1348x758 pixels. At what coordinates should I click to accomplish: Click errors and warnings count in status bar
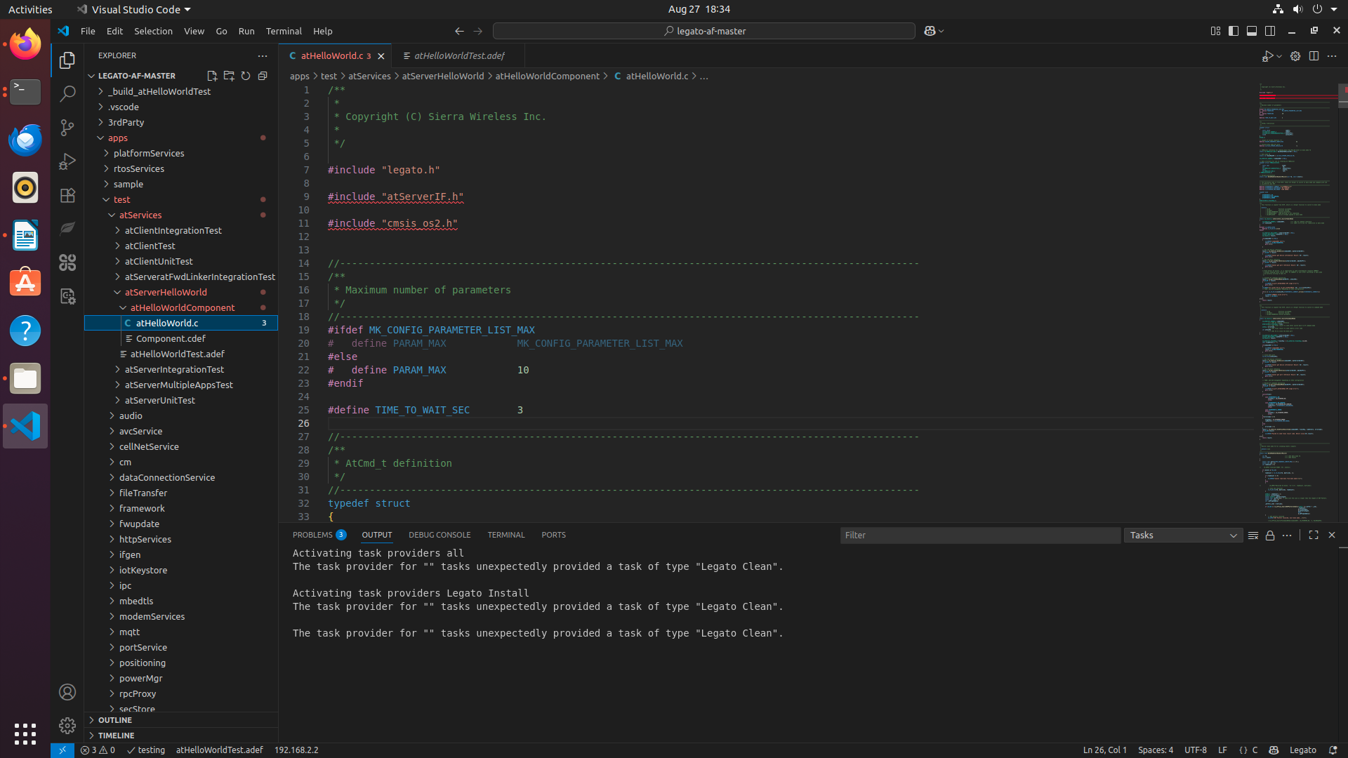[x=98, y=750]
